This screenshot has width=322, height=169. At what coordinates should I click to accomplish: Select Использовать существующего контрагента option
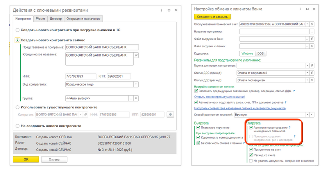[x=18, y=107]
